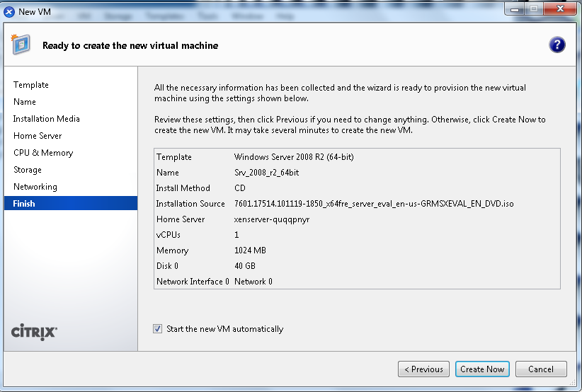Click the xenserver-quqqpnyr home server value

point(272,219)
